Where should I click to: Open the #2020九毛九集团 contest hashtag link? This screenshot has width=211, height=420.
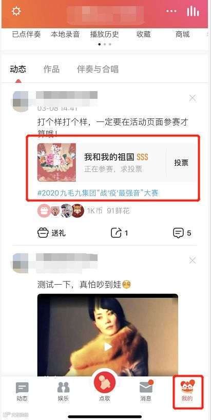click(98, 193)
